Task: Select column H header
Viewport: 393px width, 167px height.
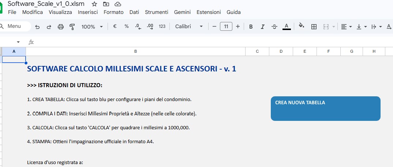Action: point(374,51)
